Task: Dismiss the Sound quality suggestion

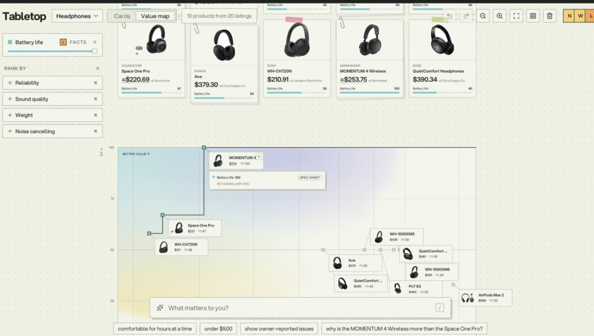Action: pos(96,99)
